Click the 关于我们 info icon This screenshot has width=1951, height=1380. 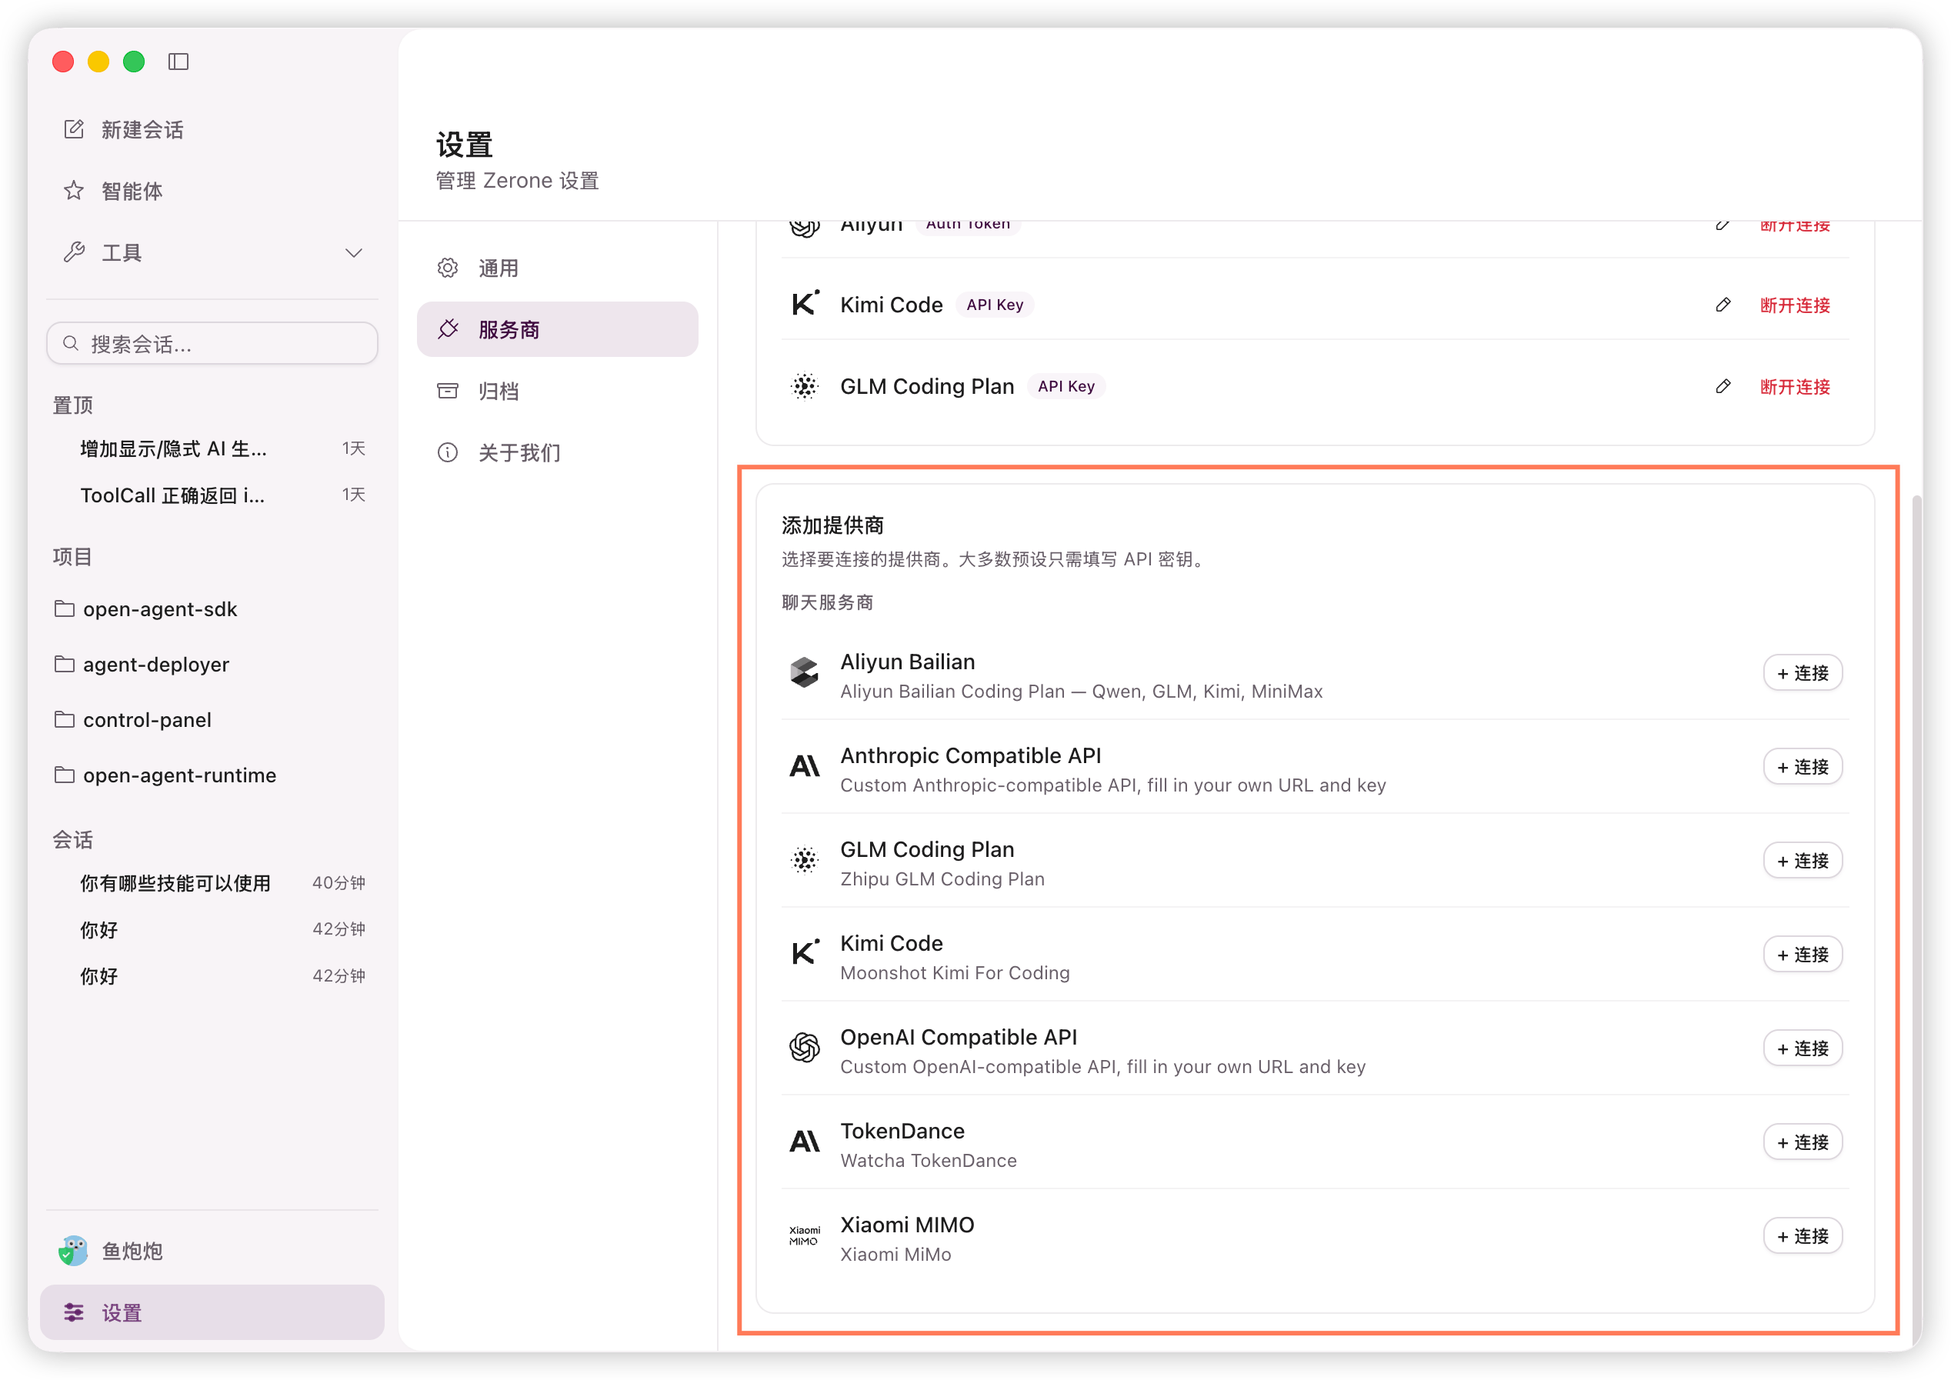tap(448, 453)
